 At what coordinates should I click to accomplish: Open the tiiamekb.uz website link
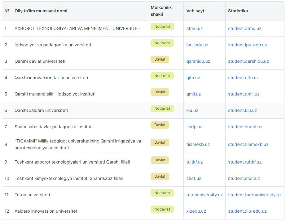[198, 144]
